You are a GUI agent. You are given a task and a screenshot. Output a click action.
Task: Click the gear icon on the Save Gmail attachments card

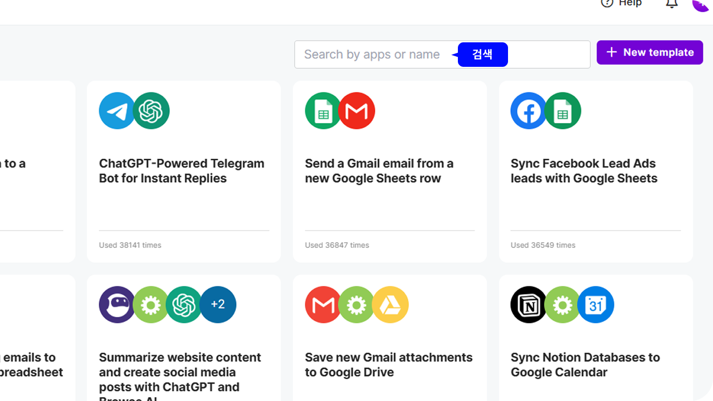click(356, 305)
